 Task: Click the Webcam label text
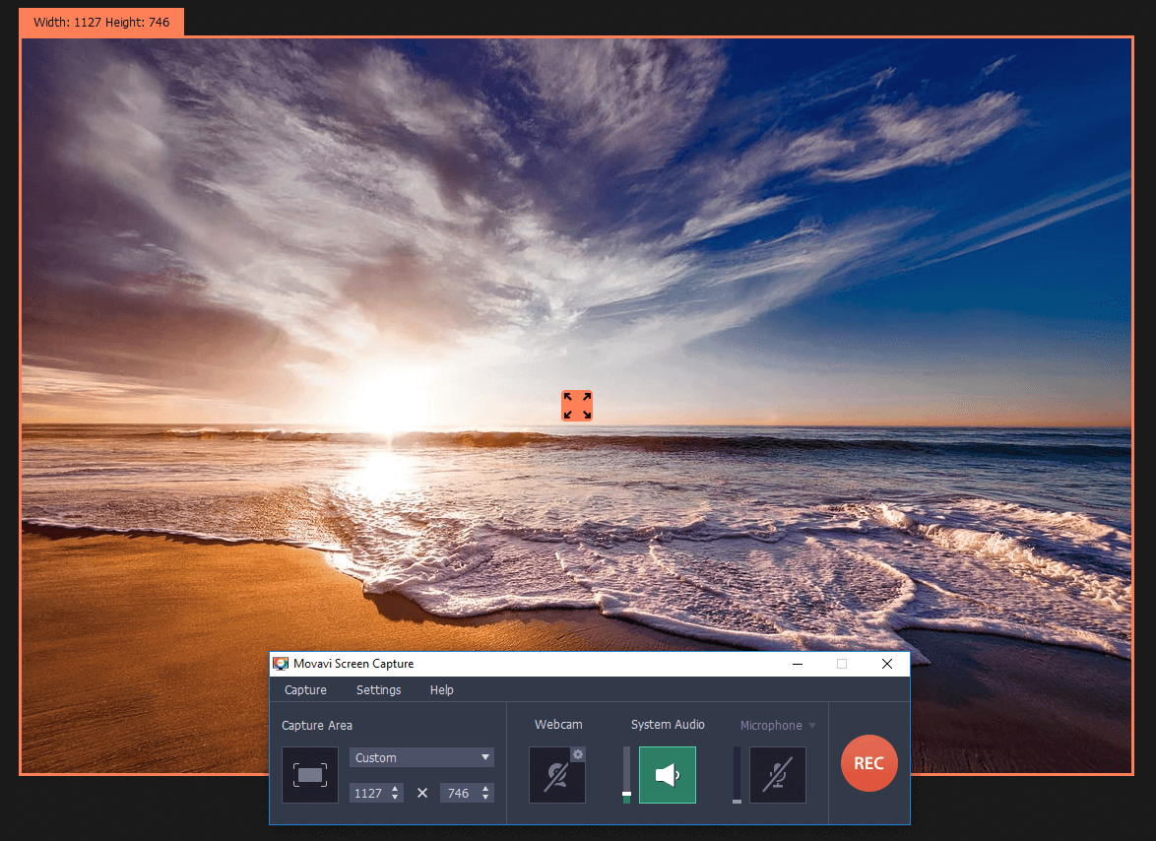point(558,725)
